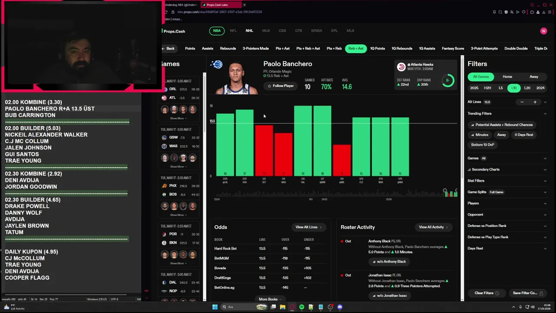Switch to the NHL league tab
Image resolution: width=556 pixels, height=313 pixels.
(249, 31)
